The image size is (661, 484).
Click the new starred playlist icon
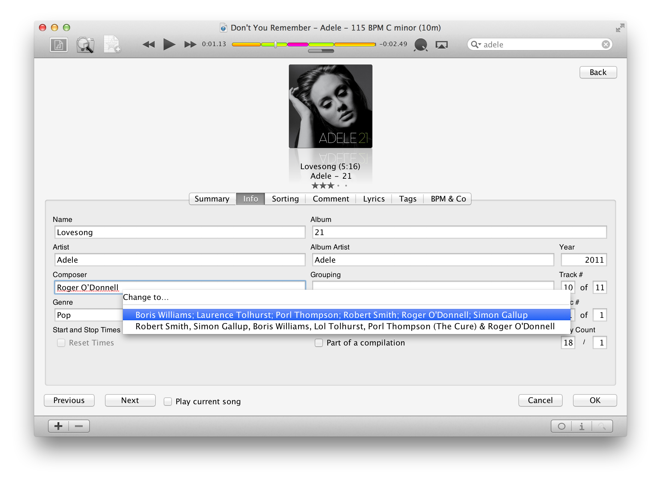[x=112, y=44]
